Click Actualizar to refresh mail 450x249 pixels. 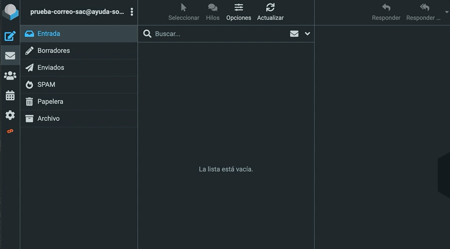[270, 12]
